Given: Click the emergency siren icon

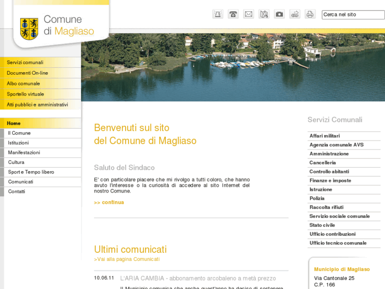Looking at the screenshot, I should 218,14.
